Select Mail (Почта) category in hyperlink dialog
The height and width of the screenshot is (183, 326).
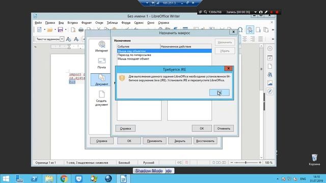coord(101,63)
